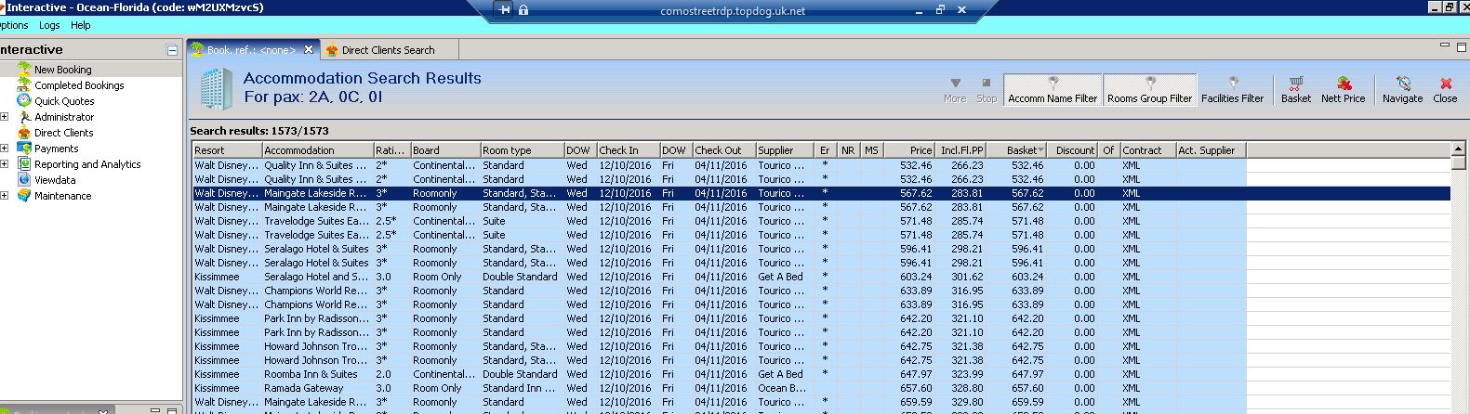Click the More toolbar button

pos(955,90)
